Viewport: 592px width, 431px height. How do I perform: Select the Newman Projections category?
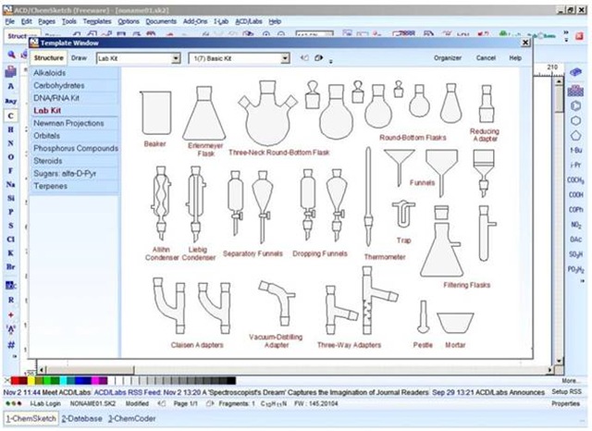tap(75, 123)
